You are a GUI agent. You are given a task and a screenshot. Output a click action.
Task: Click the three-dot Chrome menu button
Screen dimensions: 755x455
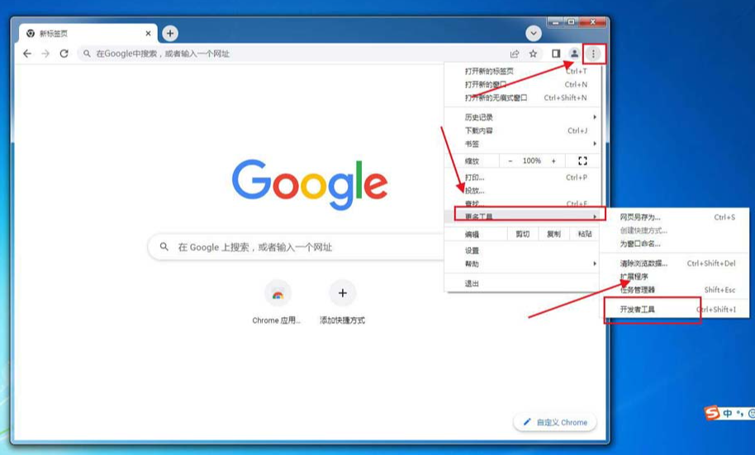click(594, 54)
